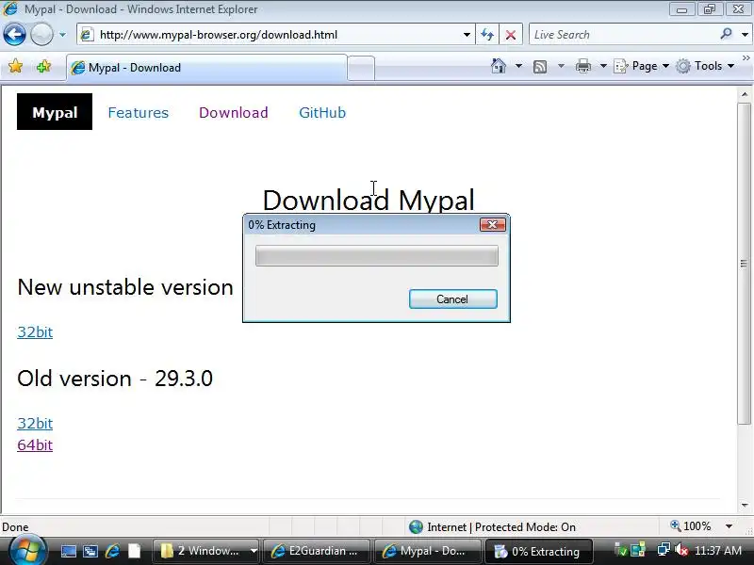The width and height of the screenshot is (754, 565).
Task: Click the muted volume tray icon
Action: [680, 550]
